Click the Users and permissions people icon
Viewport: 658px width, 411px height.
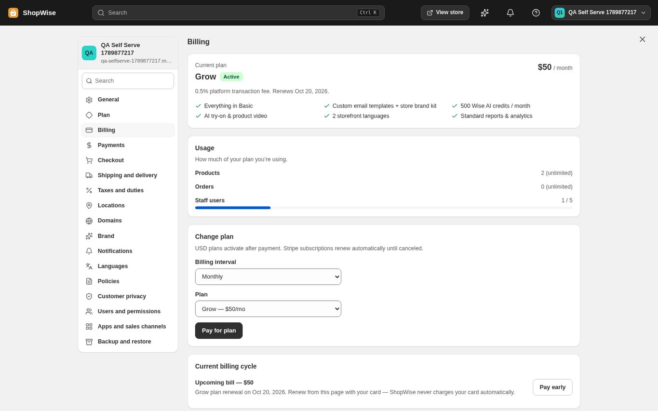[x=89, y=311]
